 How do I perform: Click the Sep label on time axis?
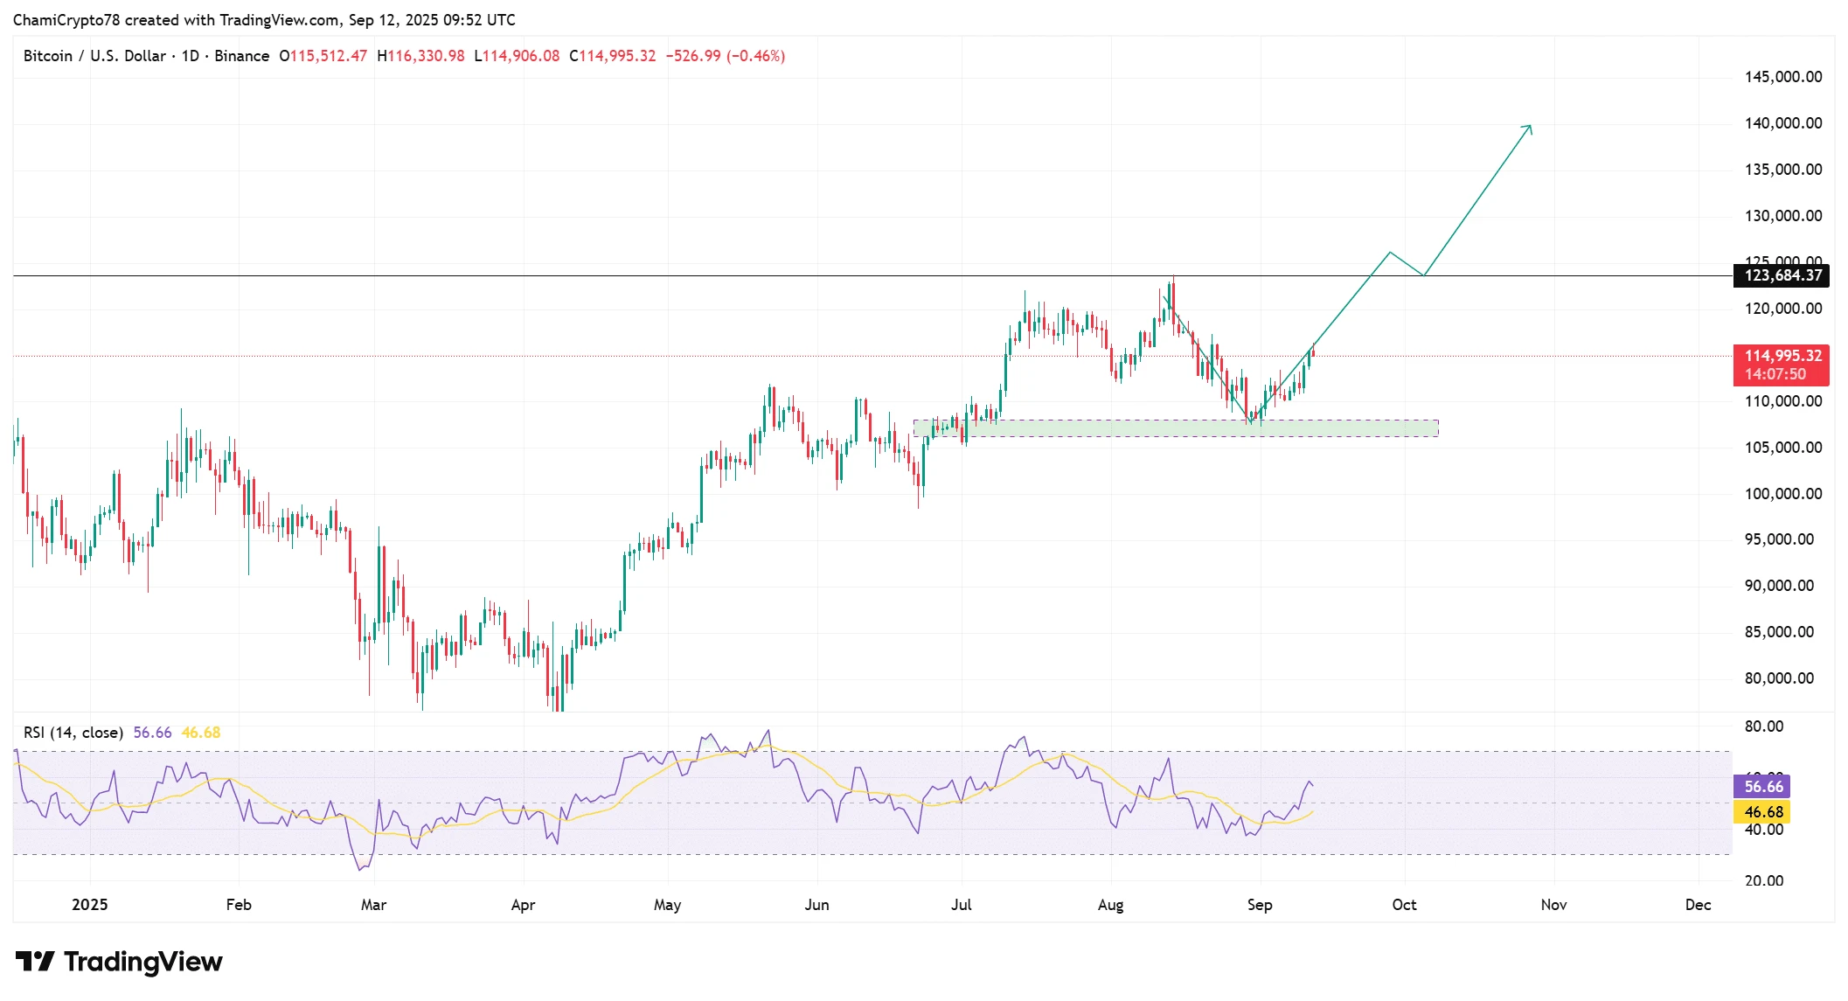1259,905
